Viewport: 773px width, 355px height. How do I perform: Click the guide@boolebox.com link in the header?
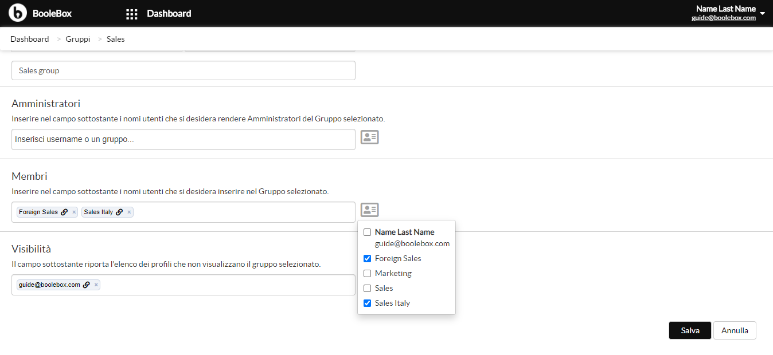coord(724,18)
